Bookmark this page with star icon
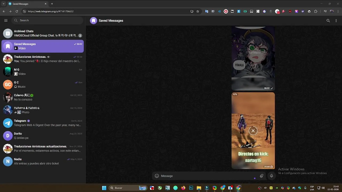Image resolution: width=342 pixels, height=192 pixels. (198, 11)
